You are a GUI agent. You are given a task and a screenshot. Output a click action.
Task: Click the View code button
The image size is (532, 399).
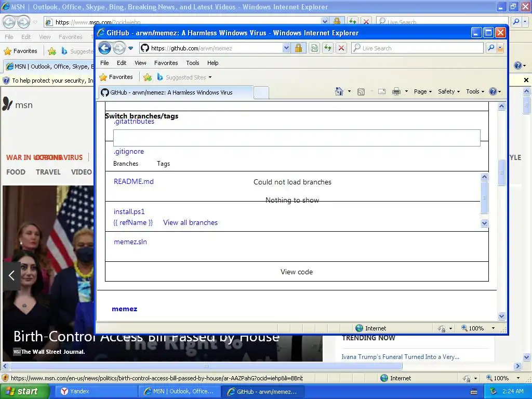[297, 272]
